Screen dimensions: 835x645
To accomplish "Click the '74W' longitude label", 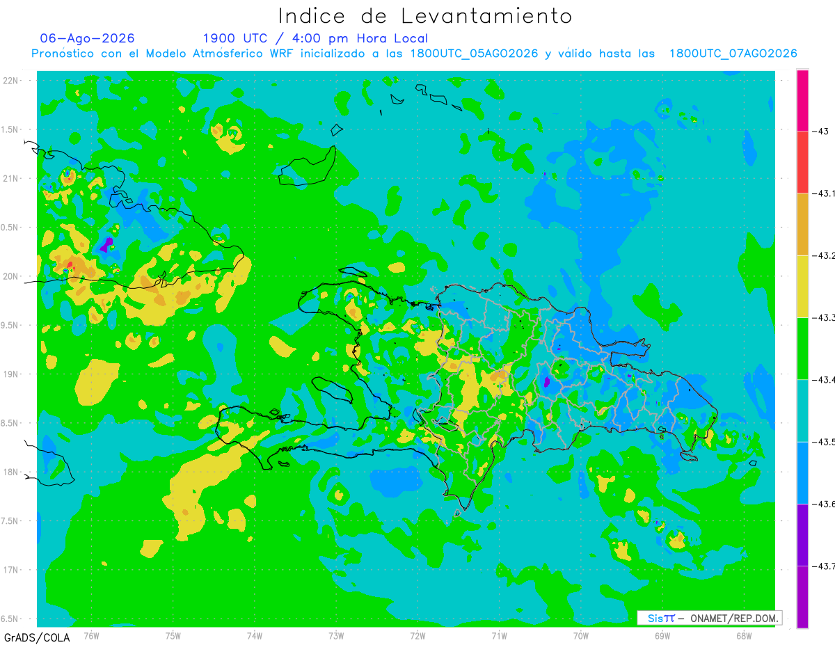I will click(x=255, y=635).
